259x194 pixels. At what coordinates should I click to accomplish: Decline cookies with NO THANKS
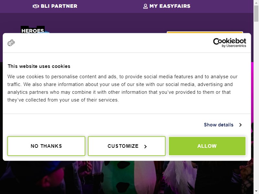(x=46, y=146)
